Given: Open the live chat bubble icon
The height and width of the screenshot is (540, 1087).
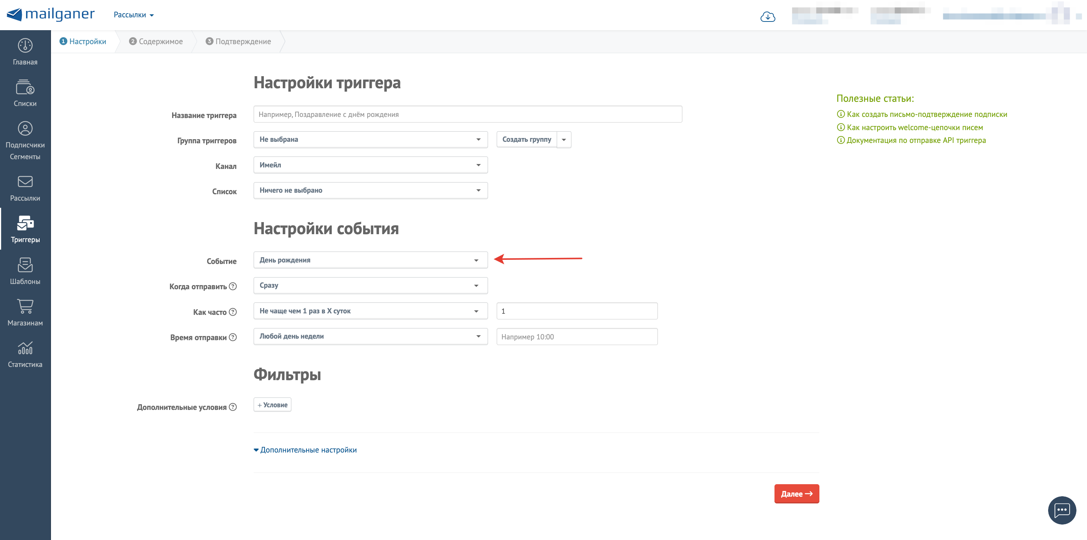Looking at the screenshot, I should click(x=1062, y=510).
